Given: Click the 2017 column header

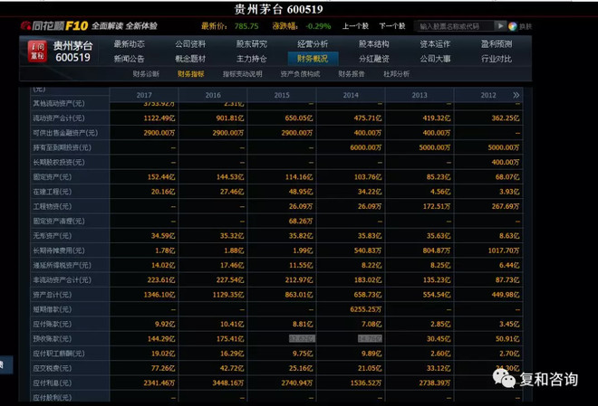Looking at the screenshot, I should click(x=144, y=95).
